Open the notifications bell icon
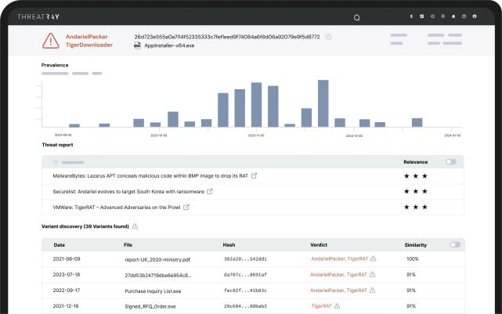Screen dimensions: 502x314 (x=453, y=16)
